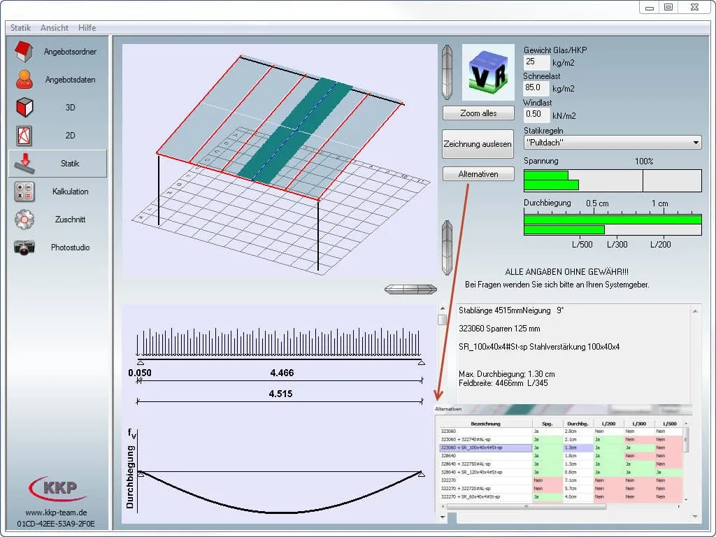This screenshot has width=716, height=537.
Task: Click the load diagram scroll-up arrow
Action: (442, 308)
